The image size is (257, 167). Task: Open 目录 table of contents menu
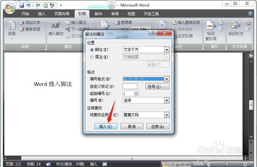pyautogui.click(x=12, y=30)
